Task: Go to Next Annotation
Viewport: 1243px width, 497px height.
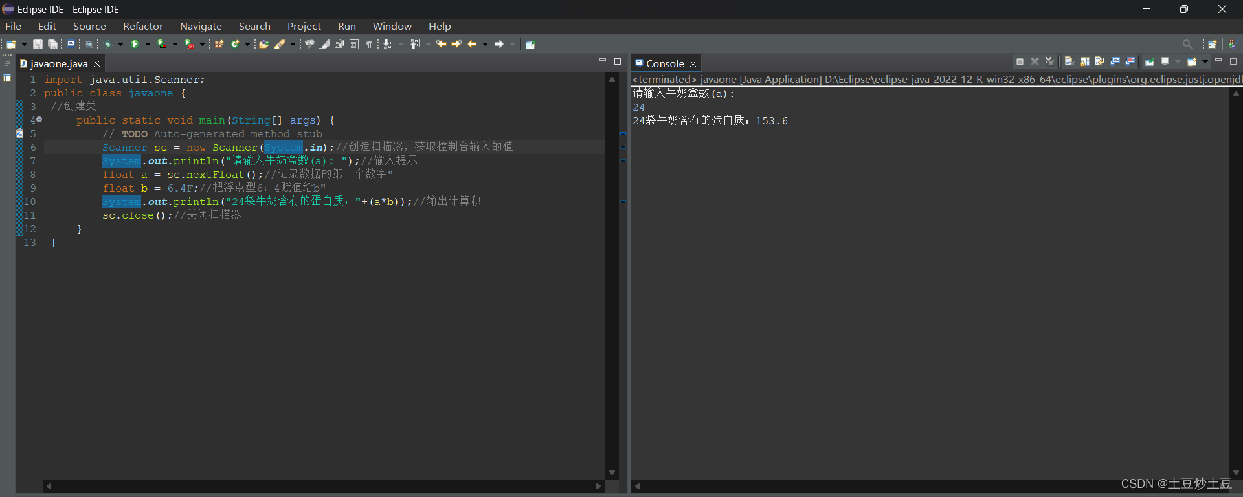Action: pyautogui.click(x=387, y=44)
